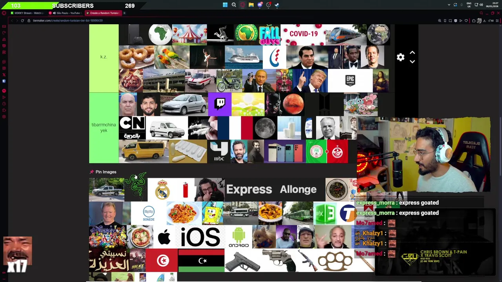The width and height of the screenshot is (502, 282).
Task: Open Twitter X in Opera sidebar
Action: [x=4, y=74]
